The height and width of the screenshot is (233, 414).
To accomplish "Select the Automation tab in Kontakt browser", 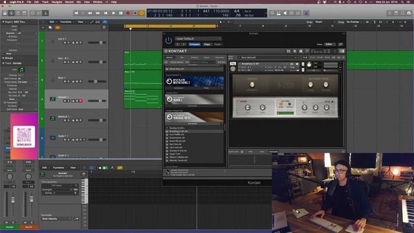I will pos(219,58).
